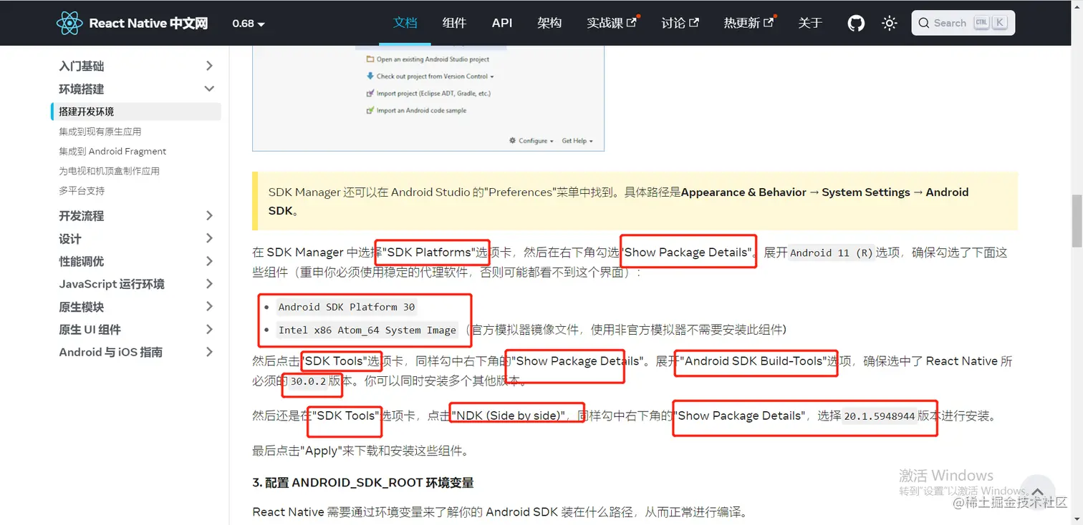1083x525 pixels.
Task: Expand the 原生模块 sidebar category
Action: (136, 307)
